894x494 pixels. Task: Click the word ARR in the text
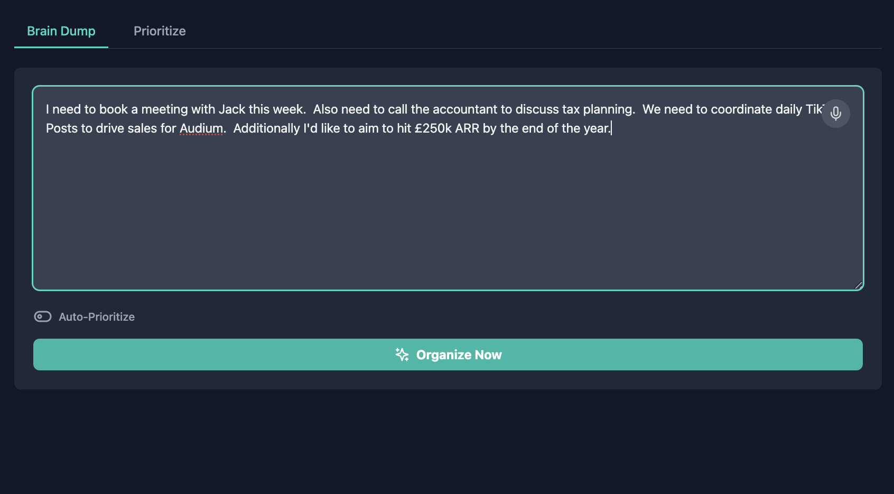[x=467, y=128]
